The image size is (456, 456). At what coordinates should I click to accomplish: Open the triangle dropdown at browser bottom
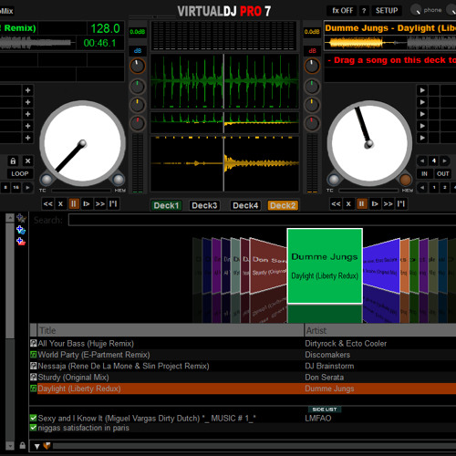click(x=37, y=446)
